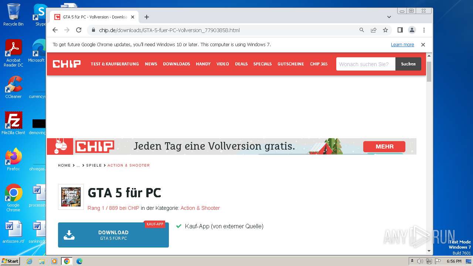This screenshot has height=266, width=473.
Task: Open Acrobat Reader DC desktop icon
Action: [x=13, y=54]
